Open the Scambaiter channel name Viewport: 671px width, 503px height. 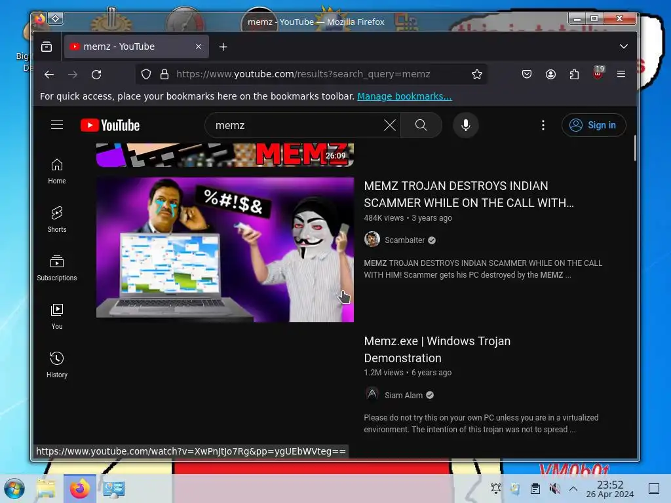point(404,240)
